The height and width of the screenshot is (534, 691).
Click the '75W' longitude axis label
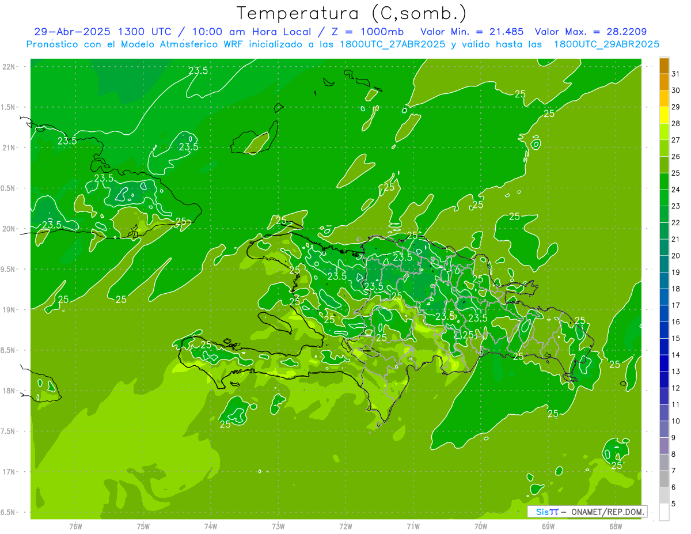pos(143,527)
